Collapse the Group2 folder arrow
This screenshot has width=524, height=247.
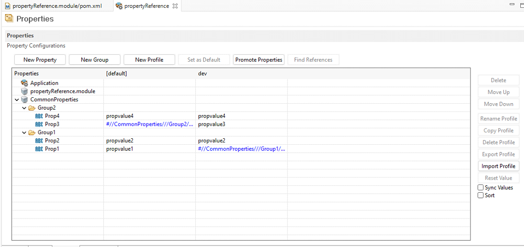tap(24, 108)
